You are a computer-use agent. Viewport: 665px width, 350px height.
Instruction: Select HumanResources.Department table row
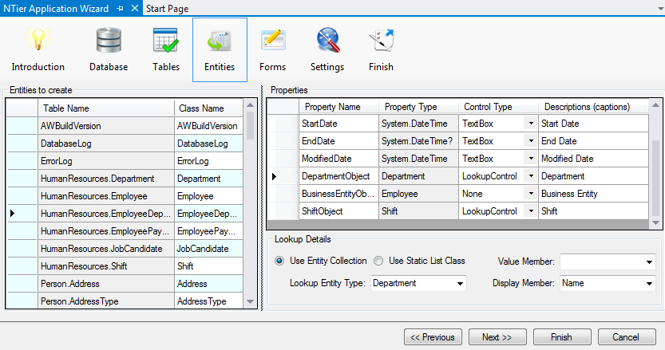106,179
